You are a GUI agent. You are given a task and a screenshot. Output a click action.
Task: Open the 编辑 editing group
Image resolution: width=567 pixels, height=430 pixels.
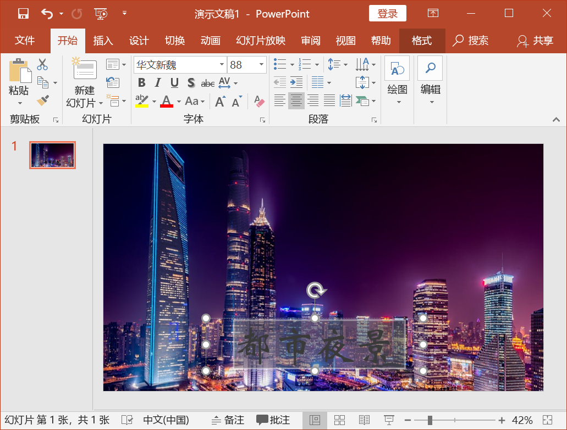[430, 80]
